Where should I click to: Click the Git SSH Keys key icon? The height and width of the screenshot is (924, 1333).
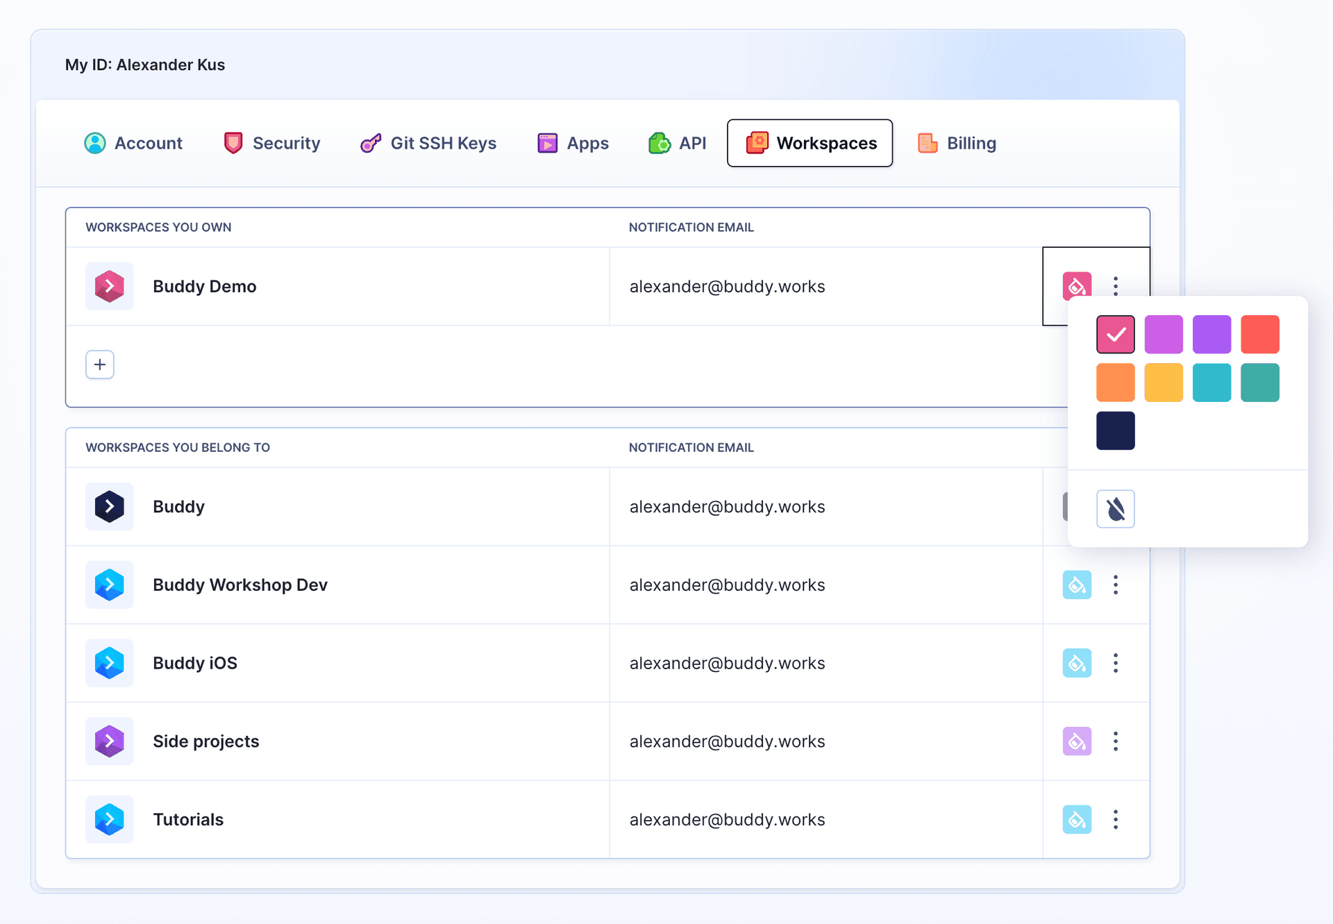[371, 143]
